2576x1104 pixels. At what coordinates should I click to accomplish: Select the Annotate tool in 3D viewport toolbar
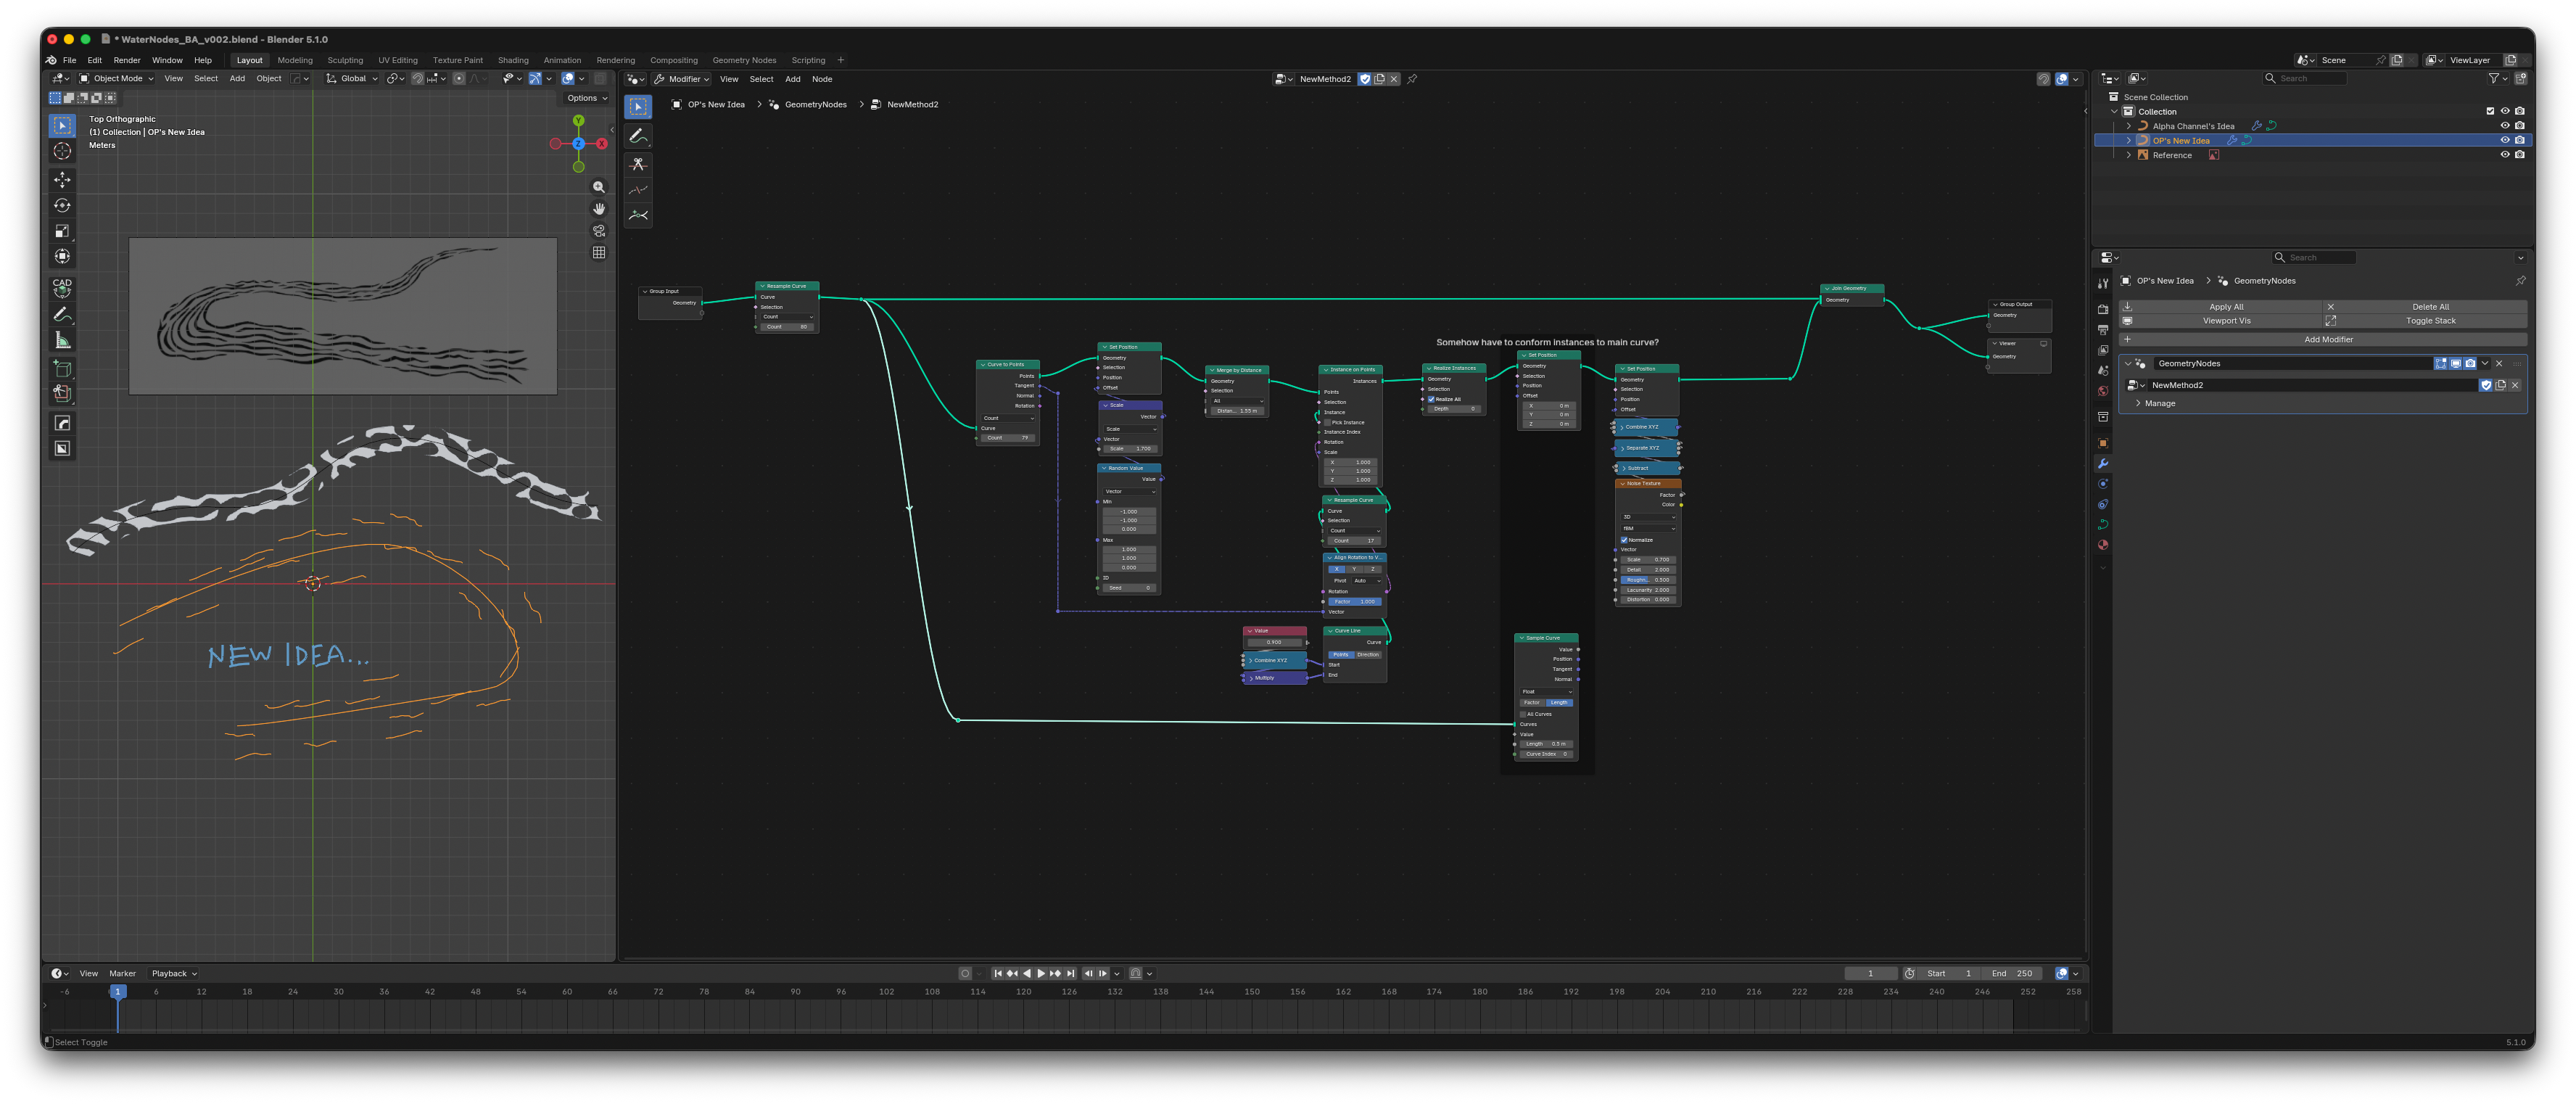click(x=62, y=315)
